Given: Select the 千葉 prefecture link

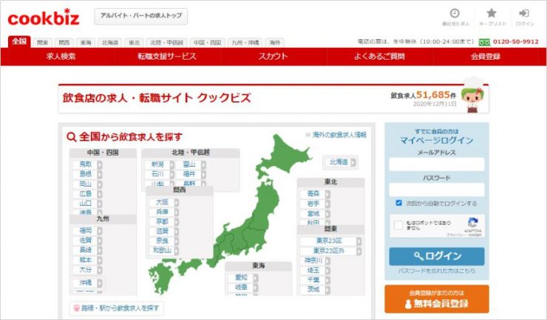Looking at the screenshot, I should [x=313, y=279].
